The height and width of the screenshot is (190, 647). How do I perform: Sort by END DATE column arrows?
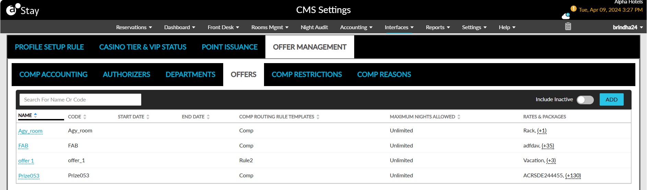pos(208,117)
